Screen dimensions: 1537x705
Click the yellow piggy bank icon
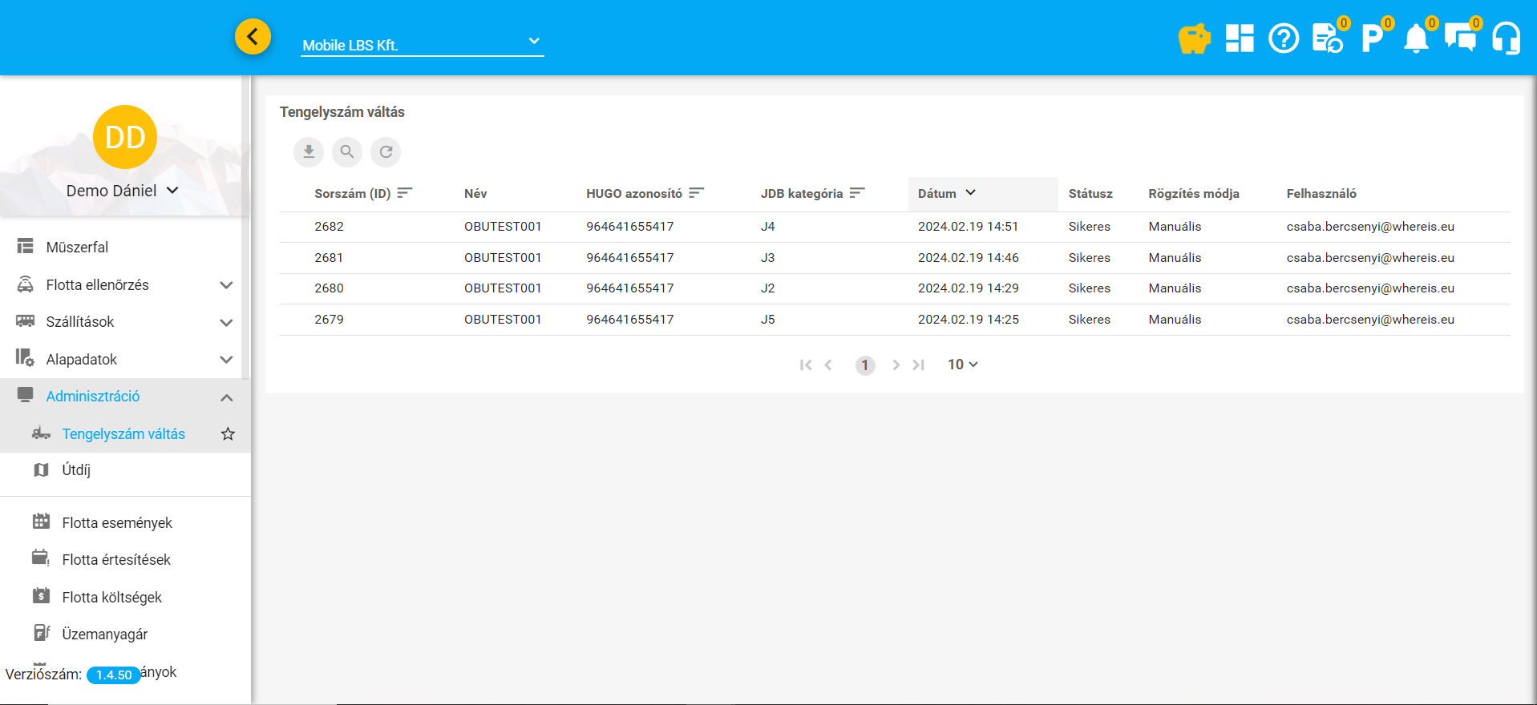[x=1194, y=38]
